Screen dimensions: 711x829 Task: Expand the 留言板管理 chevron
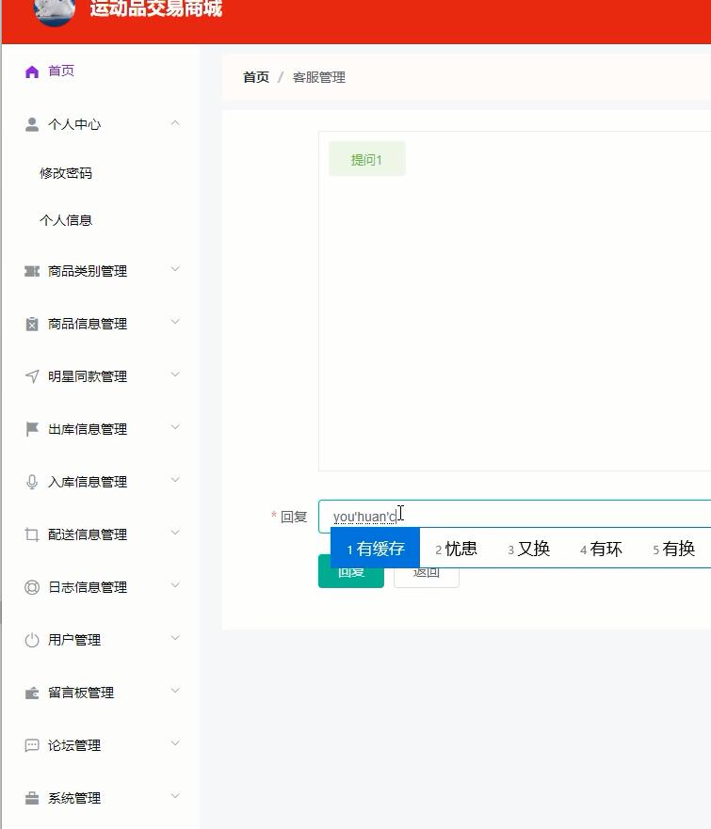[x=175, y=691]
